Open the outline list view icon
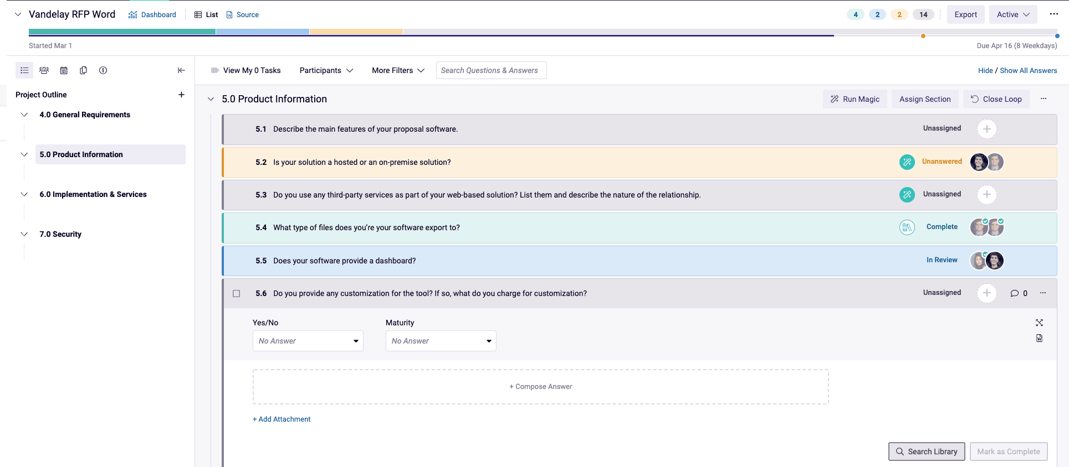Image resolution: width=1069 pixels, height=467 pixels. [x=24, y=70]
